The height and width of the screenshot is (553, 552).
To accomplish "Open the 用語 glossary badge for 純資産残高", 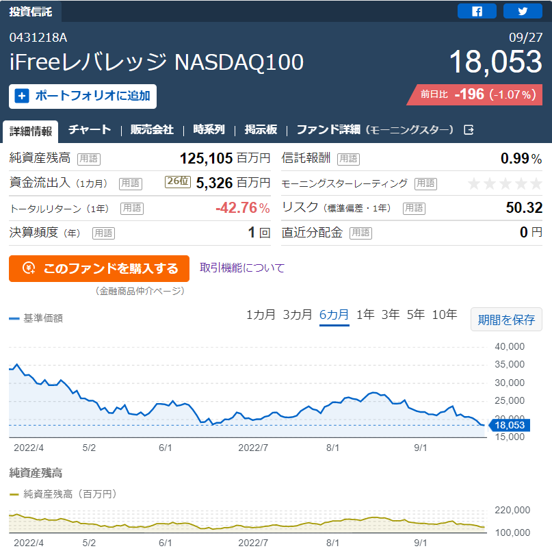I will pos(89,159).
